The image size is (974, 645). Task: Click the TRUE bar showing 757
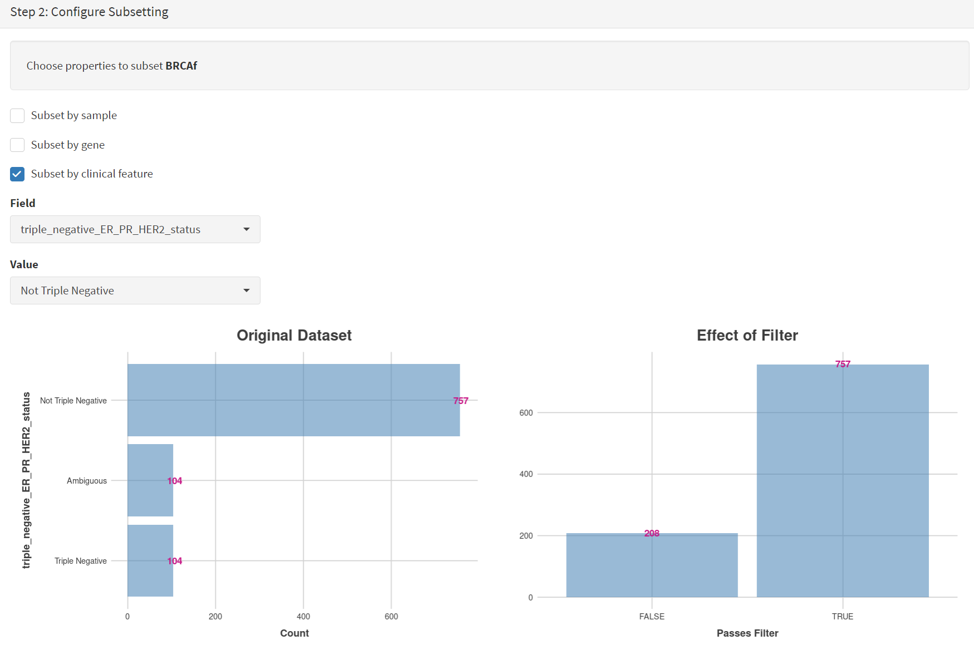[843, 481]
